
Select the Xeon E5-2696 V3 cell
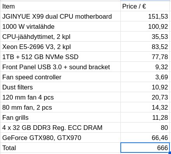(x=61, y=47)
